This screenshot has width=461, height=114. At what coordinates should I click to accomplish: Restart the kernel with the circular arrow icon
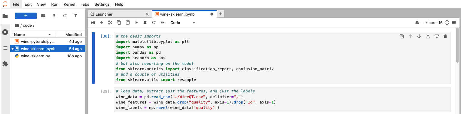[x=154, y=22]
